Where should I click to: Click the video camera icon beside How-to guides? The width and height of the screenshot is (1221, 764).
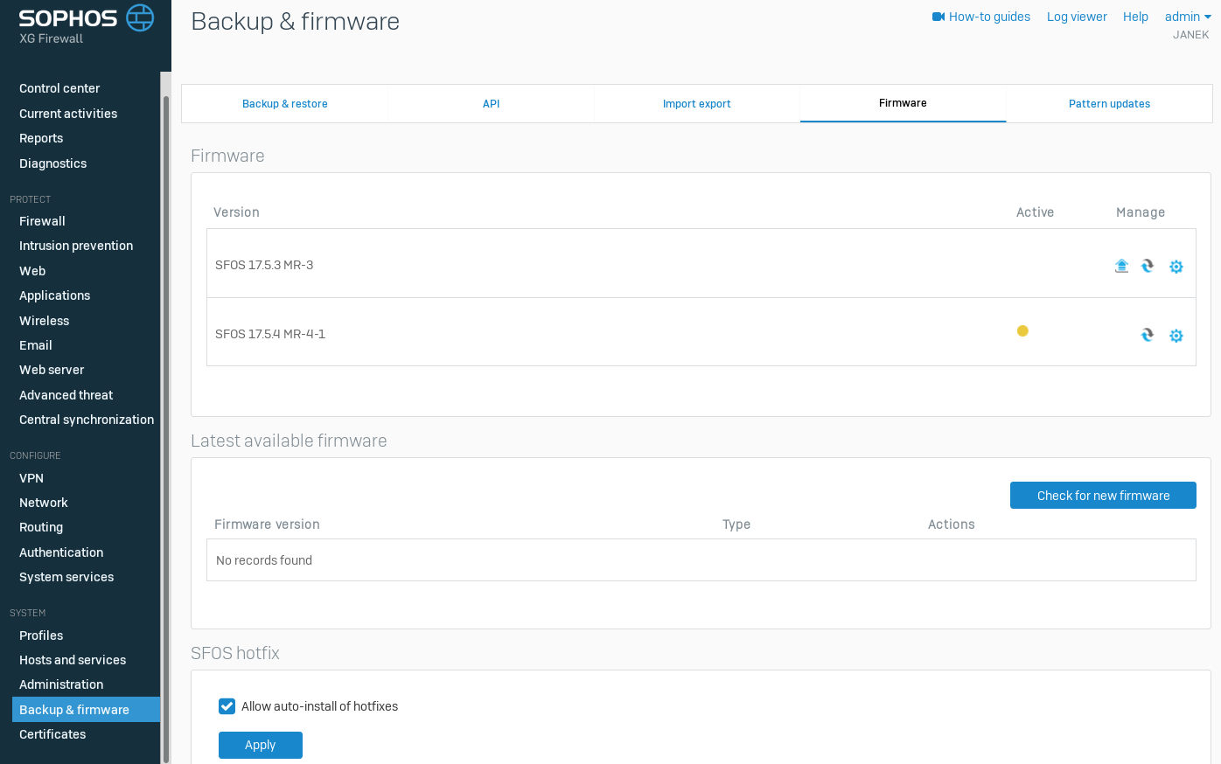(938, 17)
